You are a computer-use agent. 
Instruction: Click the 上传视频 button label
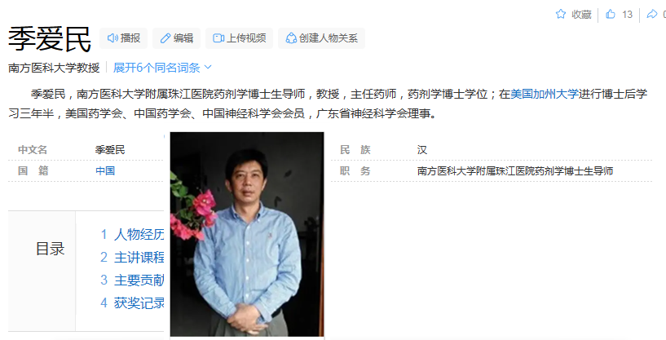click(x=246, y=38)
